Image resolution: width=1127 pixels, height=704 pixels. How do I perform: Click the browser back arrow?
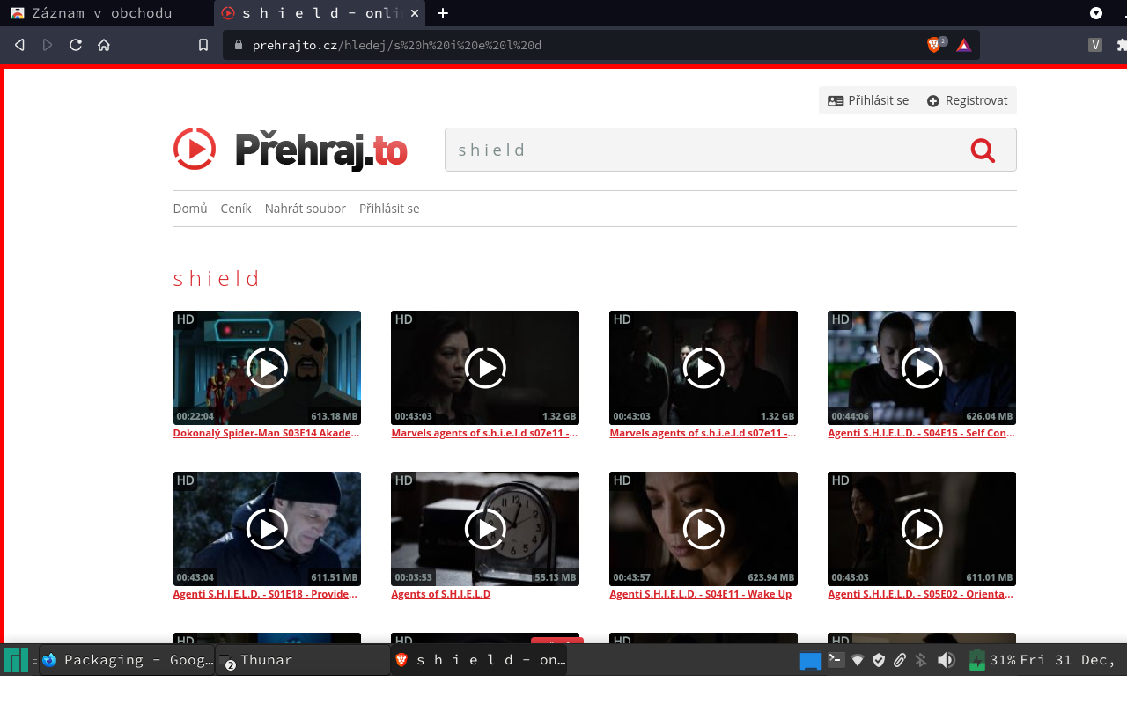(19, 45)
